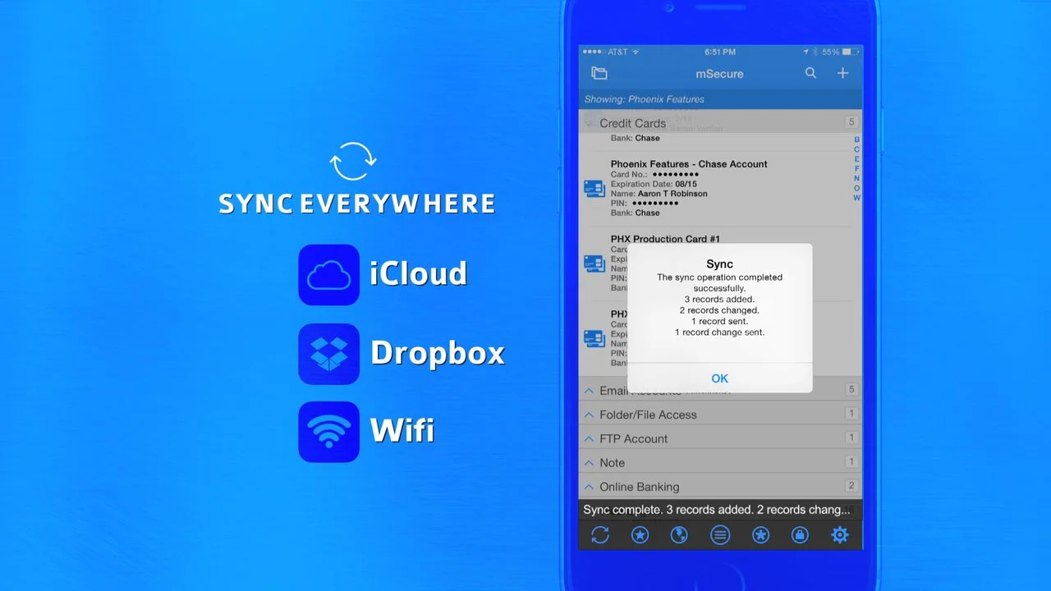
Task: Tap the Credit Cards count badge 5
Action: click(851, 122)
